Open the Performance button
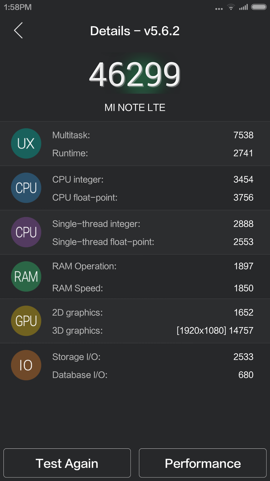270x481 pixels. coord(202,463)
